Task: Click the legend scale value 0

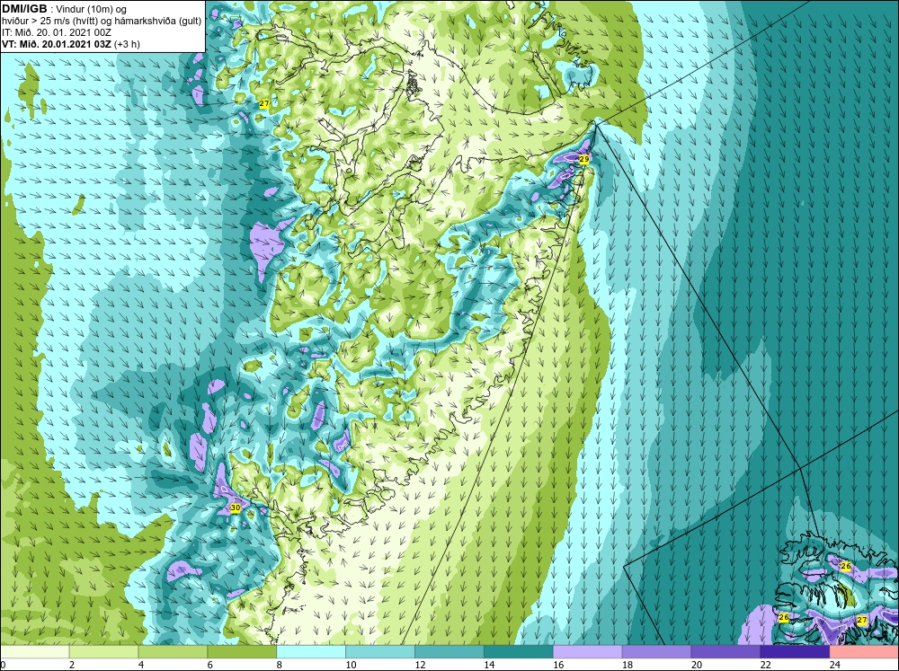Action: coord(3,665)
